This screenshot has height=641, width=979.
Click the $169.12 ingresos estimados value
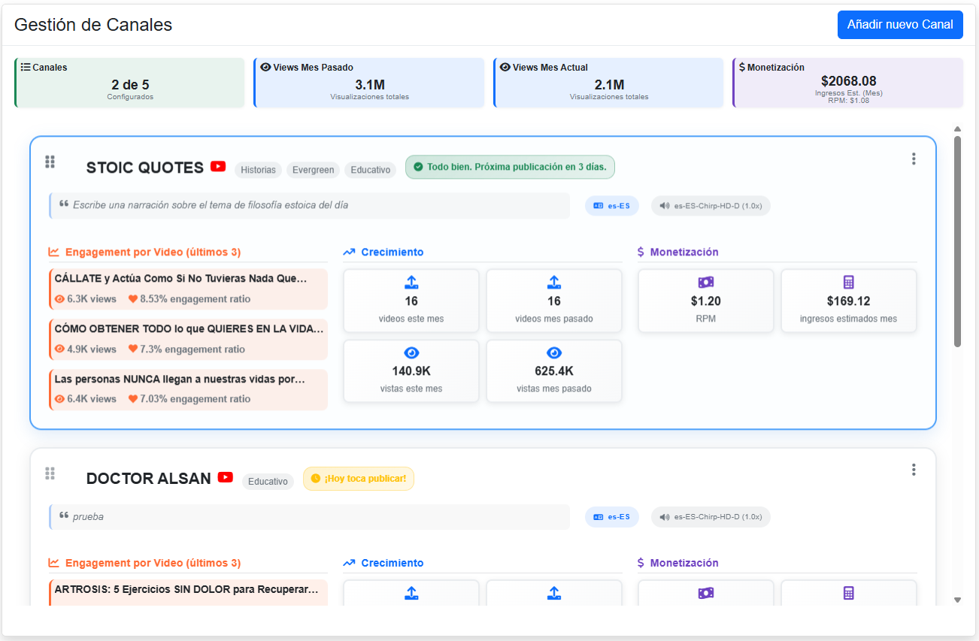coord(849,301)
